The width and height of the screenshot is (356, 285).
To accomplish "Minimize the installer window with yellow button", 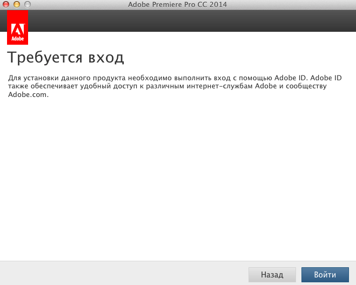I will pos(17,4).
